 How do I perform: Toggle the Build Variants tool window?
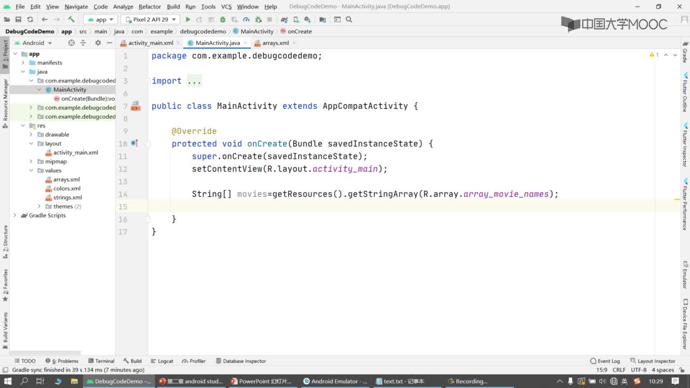(5, 330)
